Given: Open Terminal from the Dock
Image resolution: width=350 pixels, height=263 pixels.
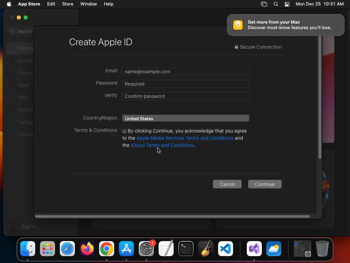Looking at the screenshot, I should 186,249.
